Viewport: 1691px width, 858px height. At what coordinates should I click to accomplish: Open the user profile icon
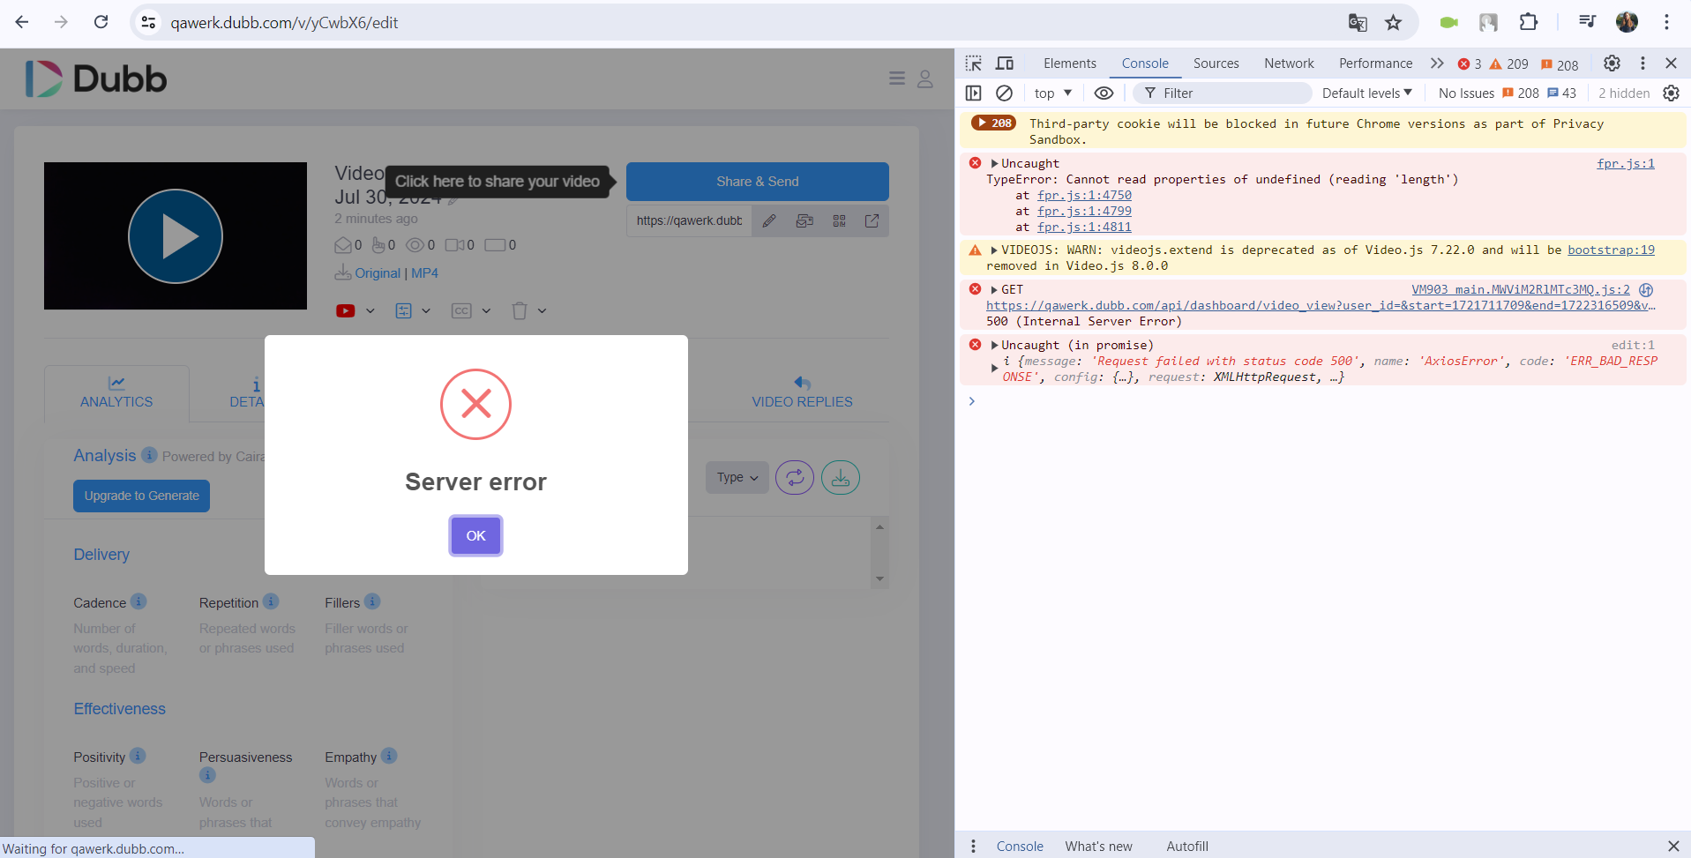(925, 78)
